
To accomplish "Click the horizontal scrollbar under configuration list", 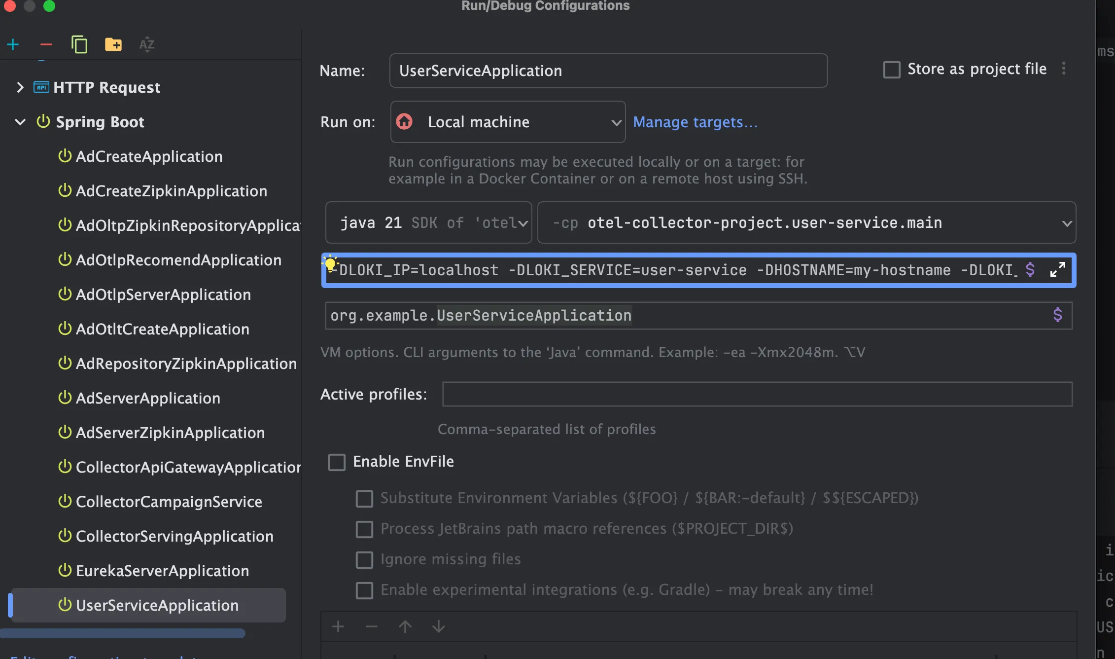I will pyautogui.click(x=123, y=633).
